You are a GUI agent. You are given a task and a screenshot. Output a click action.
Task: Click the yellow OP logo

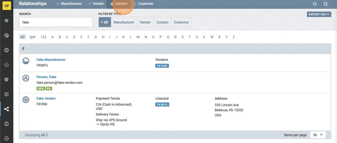tap(7, 6)
